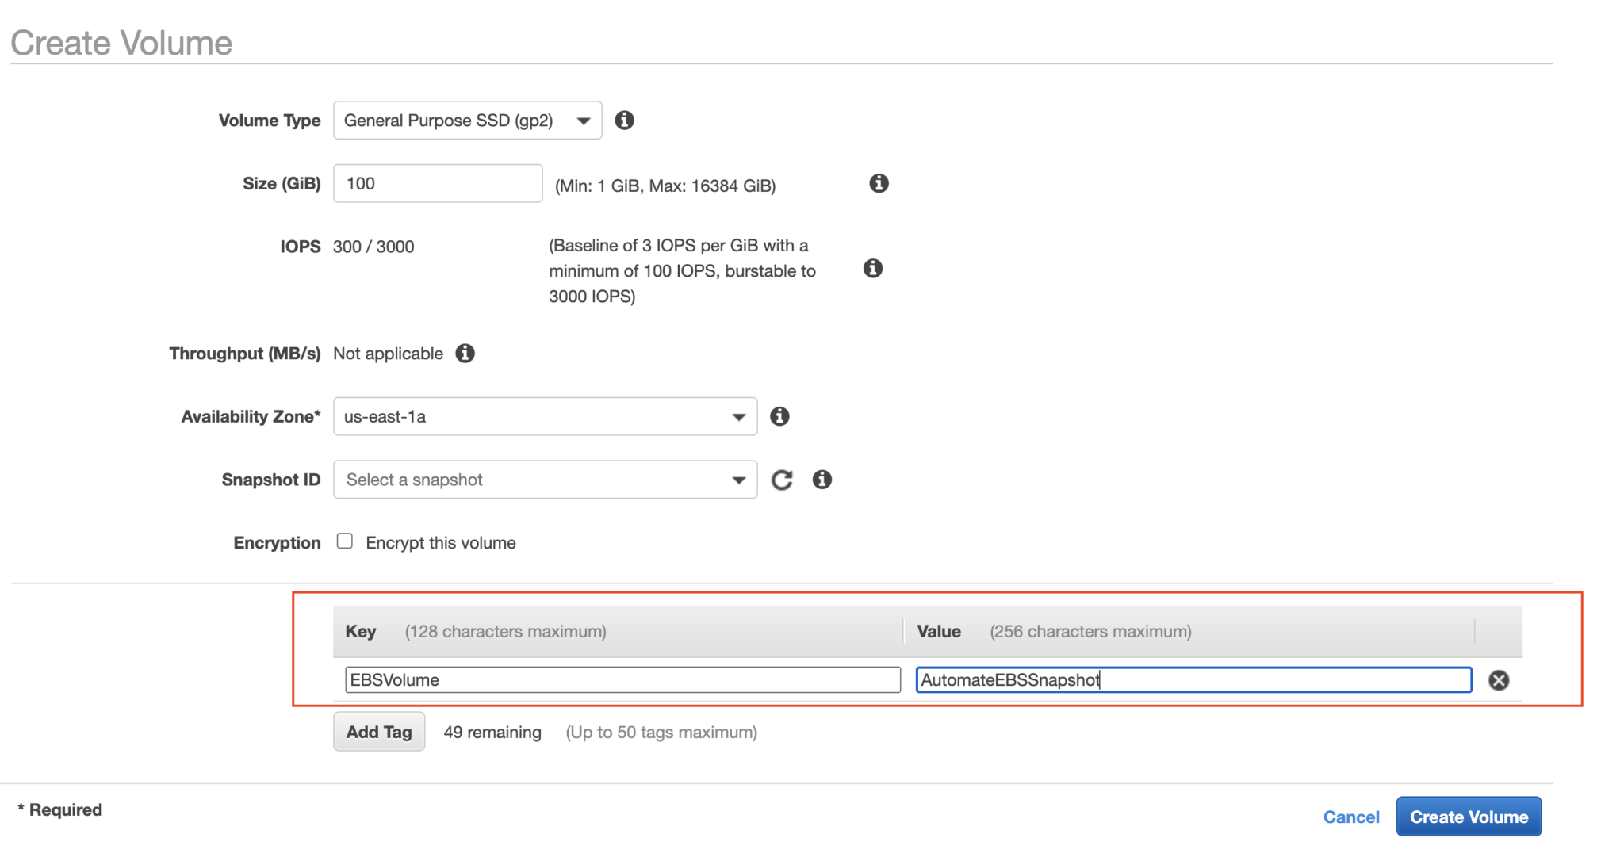The width and height of the screenshot is (1624, 857).
Task: Refresh the snapshot list
Action: pos(781,480)
